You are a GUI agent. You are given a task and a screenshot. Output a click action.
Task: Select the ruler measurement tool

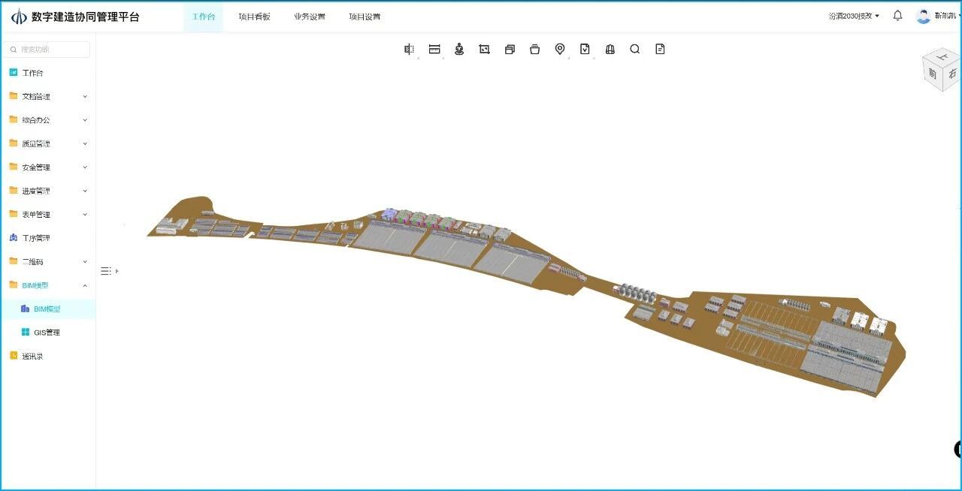tap(434, 49)
